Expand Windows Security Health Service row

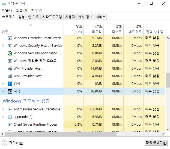click(x=3, y=46)
